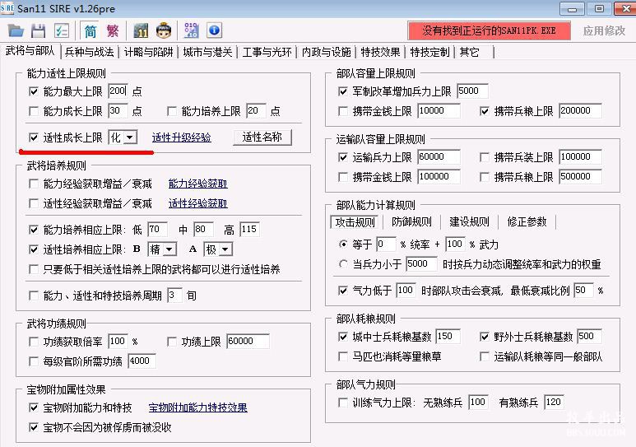Screen dimensions: 636x447
Task: Check 运输队耗粮等同一般部队 option
Action: (485, 356)
